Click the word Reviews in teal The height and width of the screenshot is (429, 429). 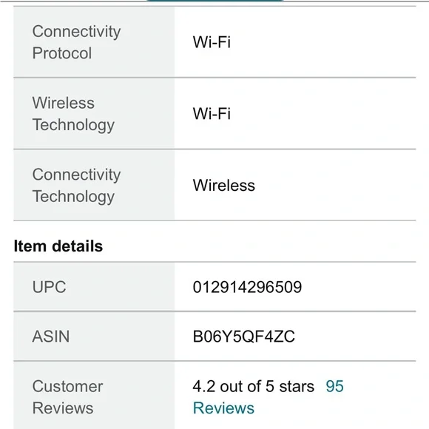click(223, 408)
